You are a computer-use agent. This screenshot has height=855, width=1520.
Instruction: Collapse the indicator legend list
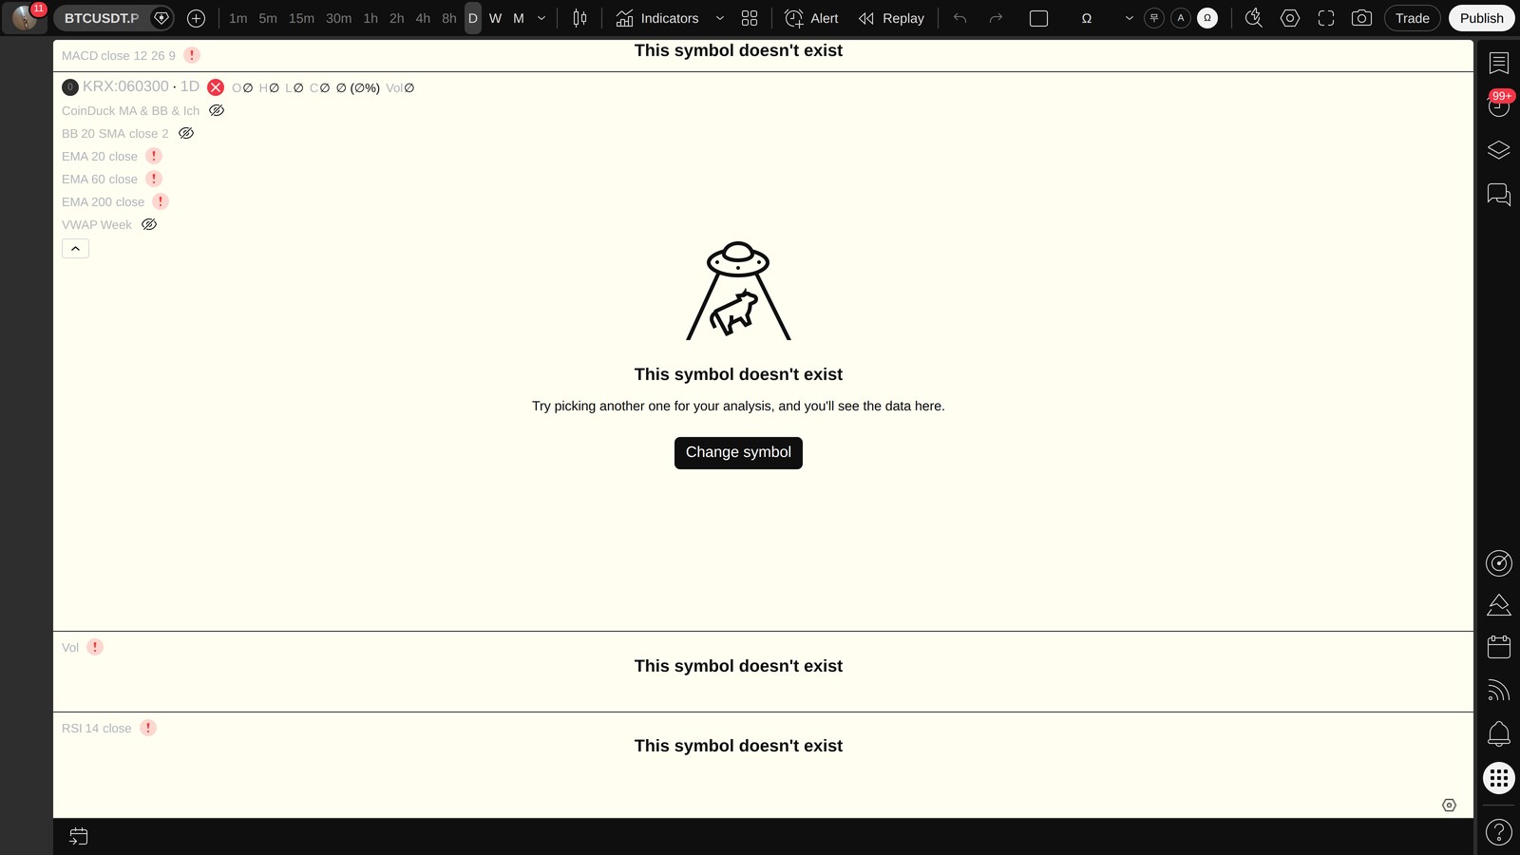pos(75,248)
